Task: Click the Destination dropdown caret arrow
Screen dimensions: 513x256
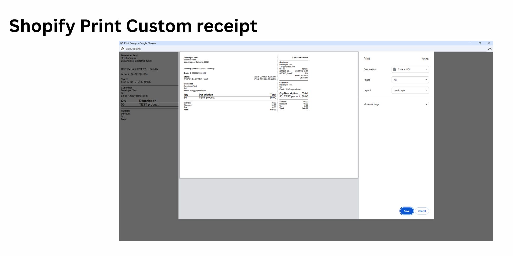Action: 426,69
